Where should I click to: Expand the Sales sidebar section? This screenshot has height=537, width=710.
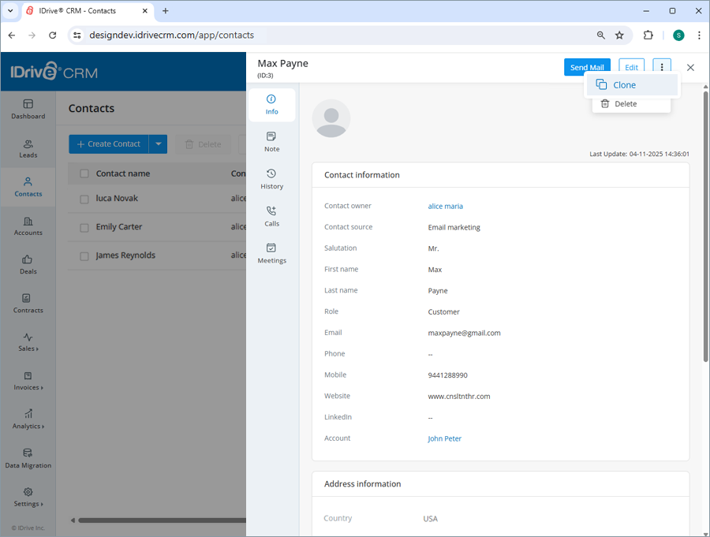28,344
